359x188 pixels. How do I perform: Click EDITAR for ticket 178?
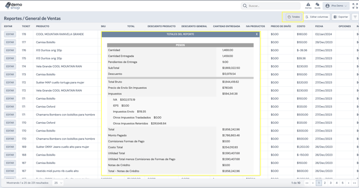click(10, 34)
